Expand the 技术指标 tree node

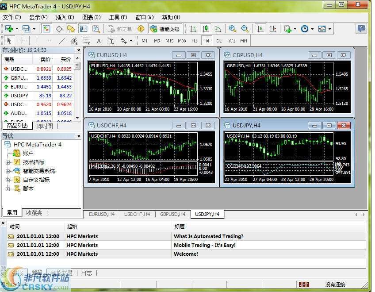pyautogui.click(x=8, y=162)
